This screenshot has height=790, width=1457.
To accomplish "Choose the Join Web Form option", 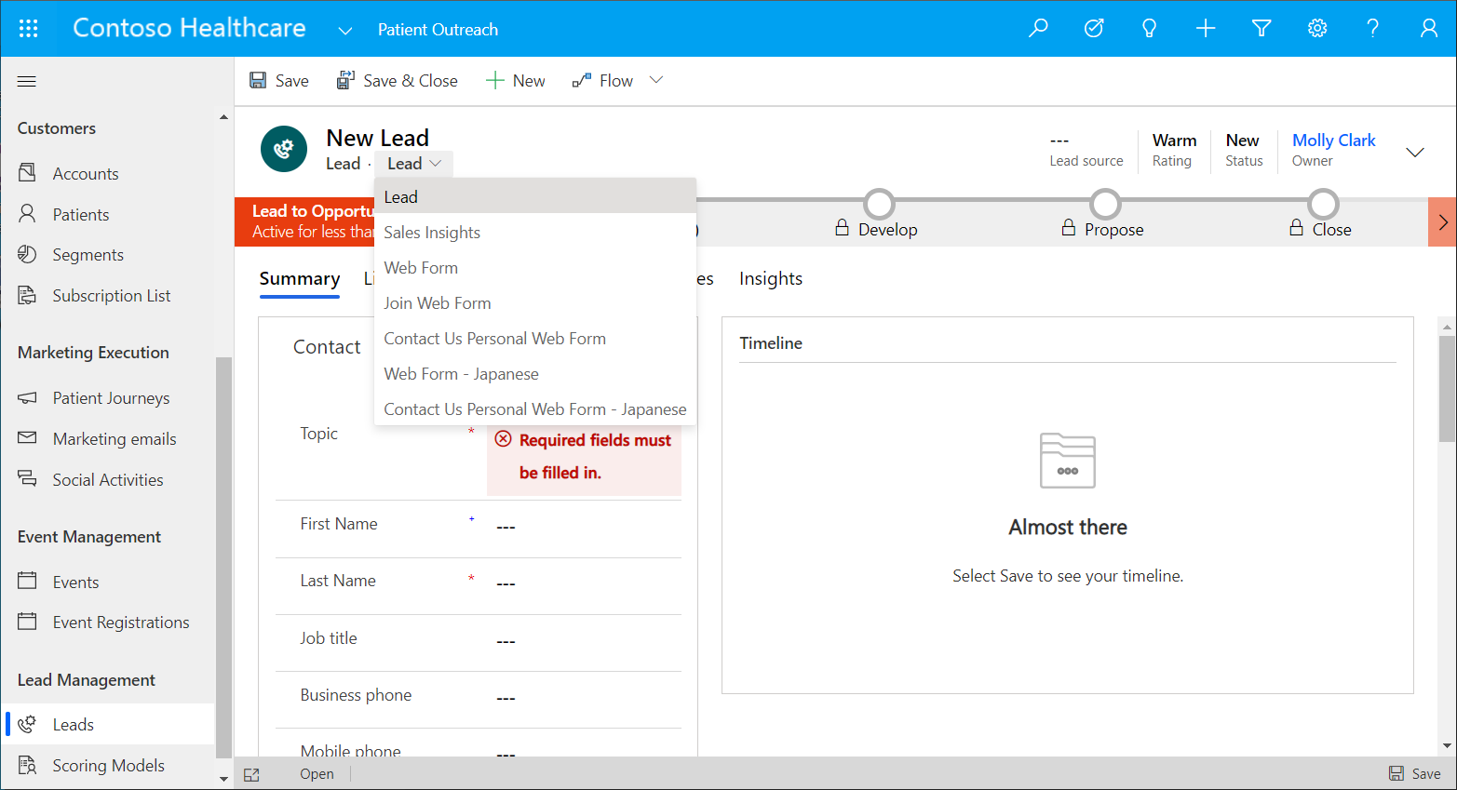I will 535,302.
